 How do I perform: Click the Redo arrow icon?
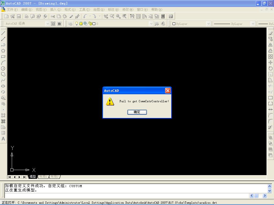point(94,16)
